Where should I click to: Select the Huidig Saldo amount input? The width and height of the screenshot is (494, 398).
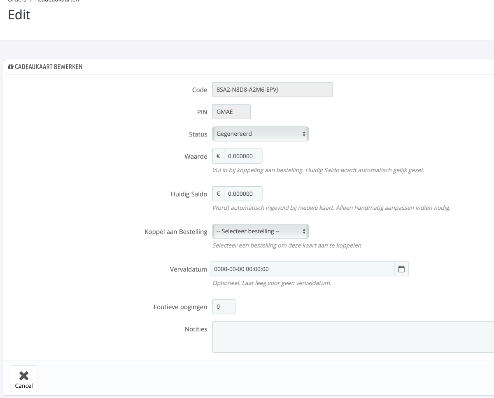pos(243,194)
